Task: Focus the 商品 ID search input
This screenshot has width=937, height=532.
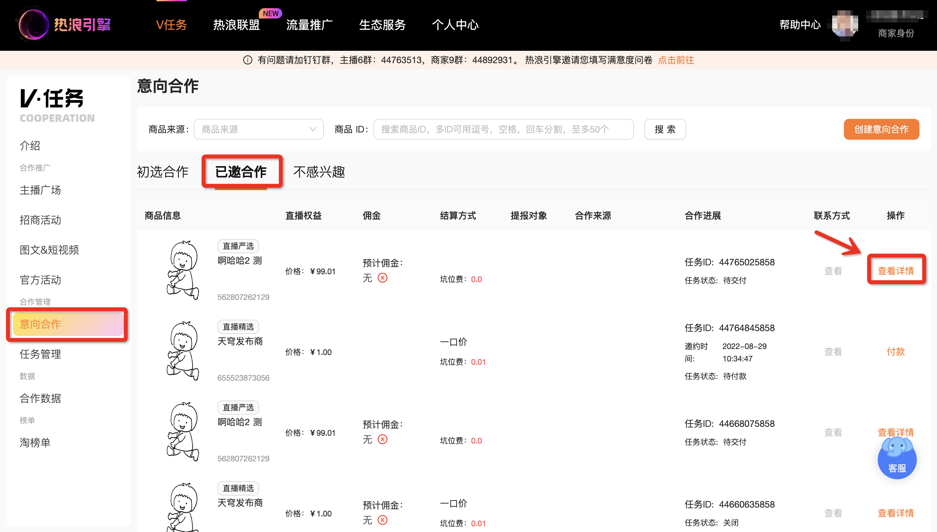Action: (503, 129)
